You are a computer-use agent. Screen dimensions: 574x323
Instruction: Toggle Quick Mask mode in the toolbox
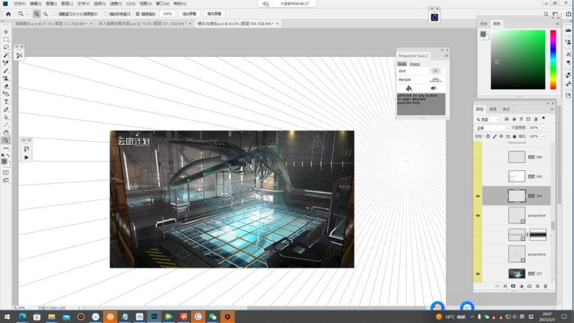point(6,172)
